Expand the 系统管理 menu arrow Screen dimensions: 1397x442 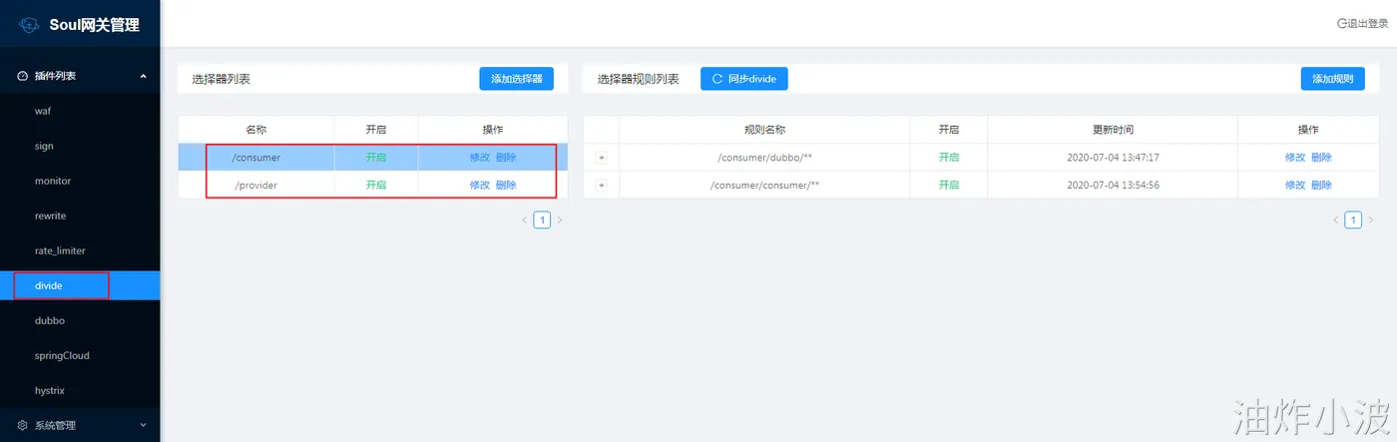(x=143, y=425)
